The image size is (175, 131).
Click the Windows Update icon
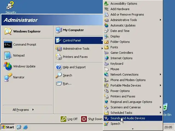pyautogui.click(x=8, y=66)
